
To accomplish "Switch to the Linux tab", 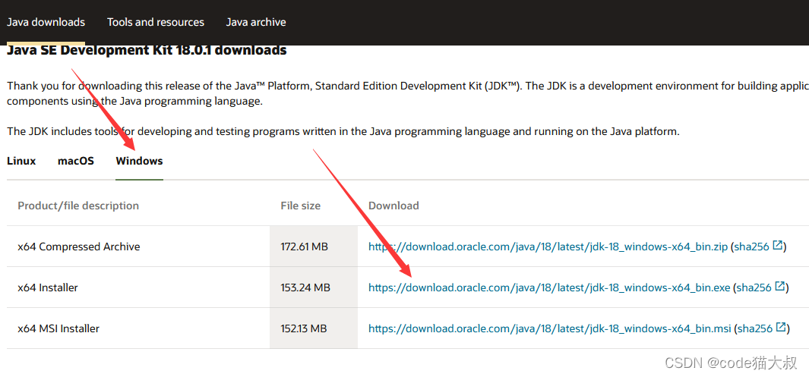I will (x=22, y=161).
